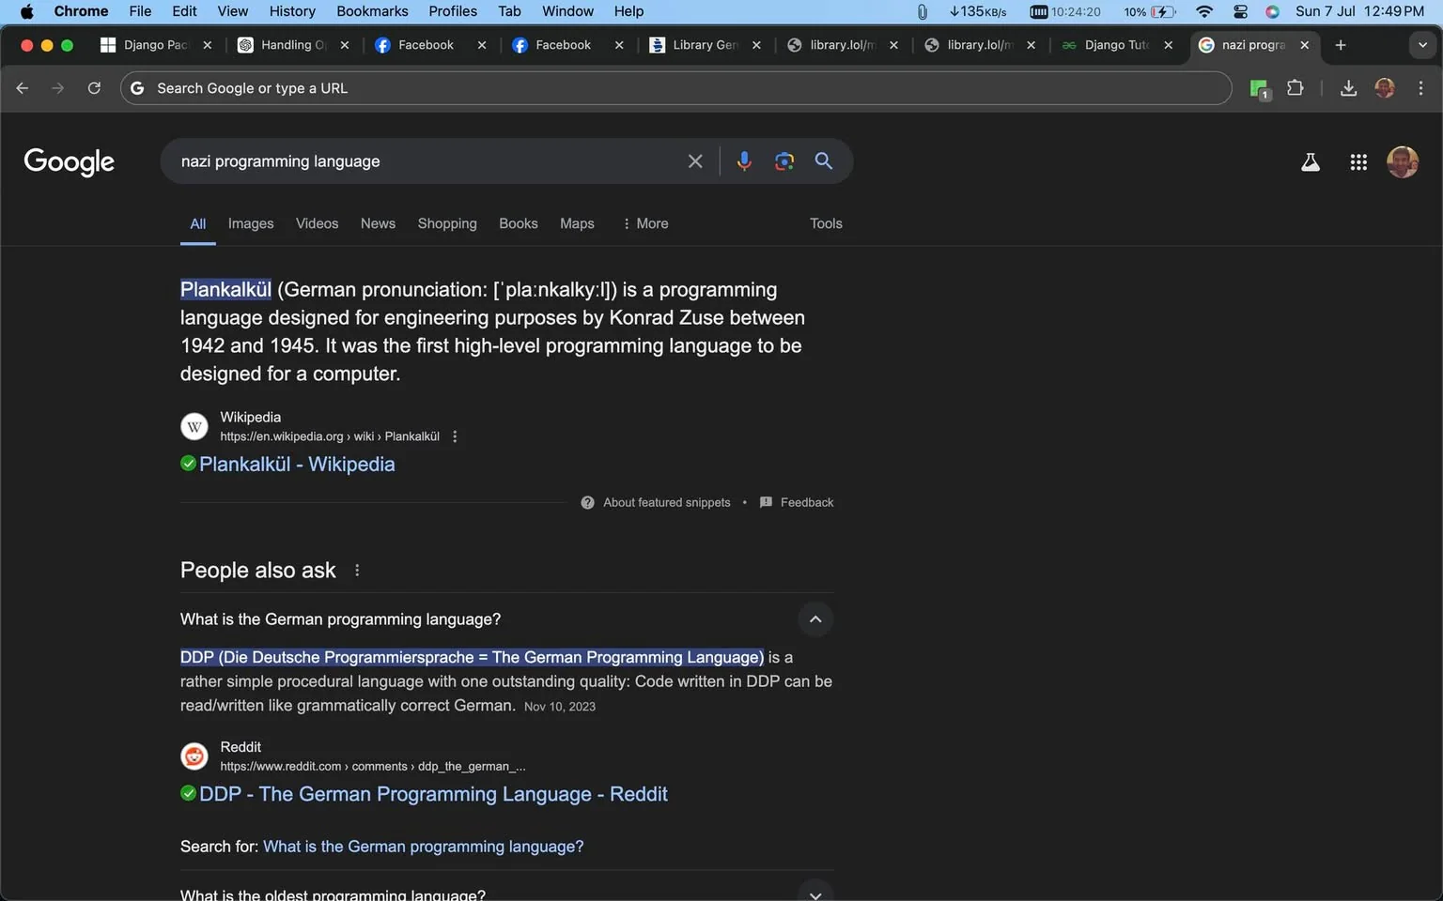
Task: Click the Google logo
Action: (69, 161)
